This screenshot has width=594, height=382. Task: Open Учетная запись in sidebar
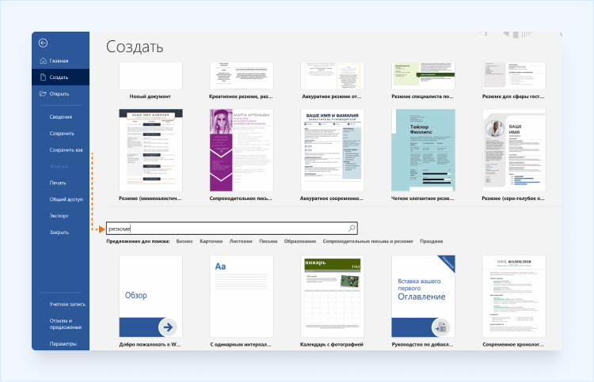67,304
